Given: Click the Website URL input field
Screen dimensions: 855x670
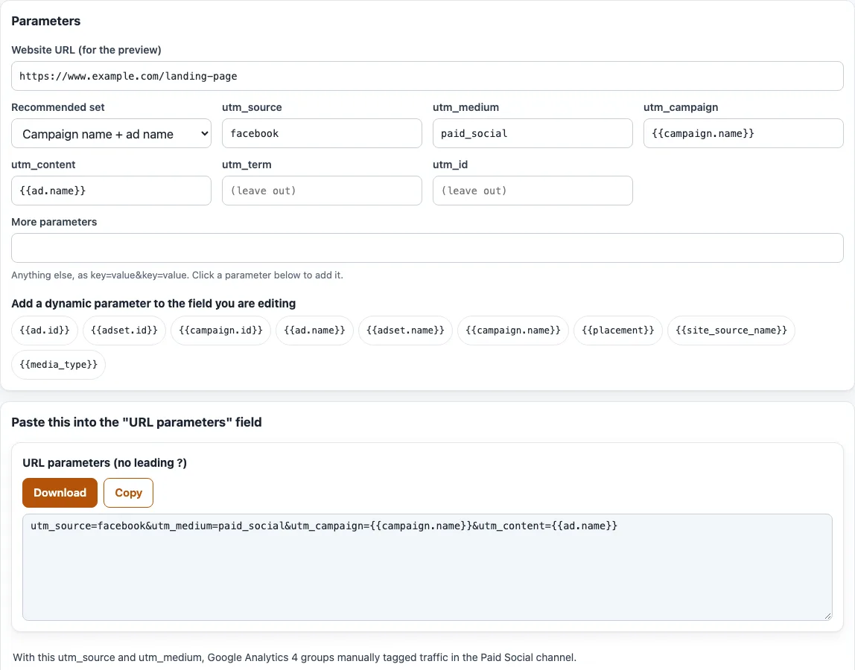Looking at the screenshot, I should click(427, 77).
